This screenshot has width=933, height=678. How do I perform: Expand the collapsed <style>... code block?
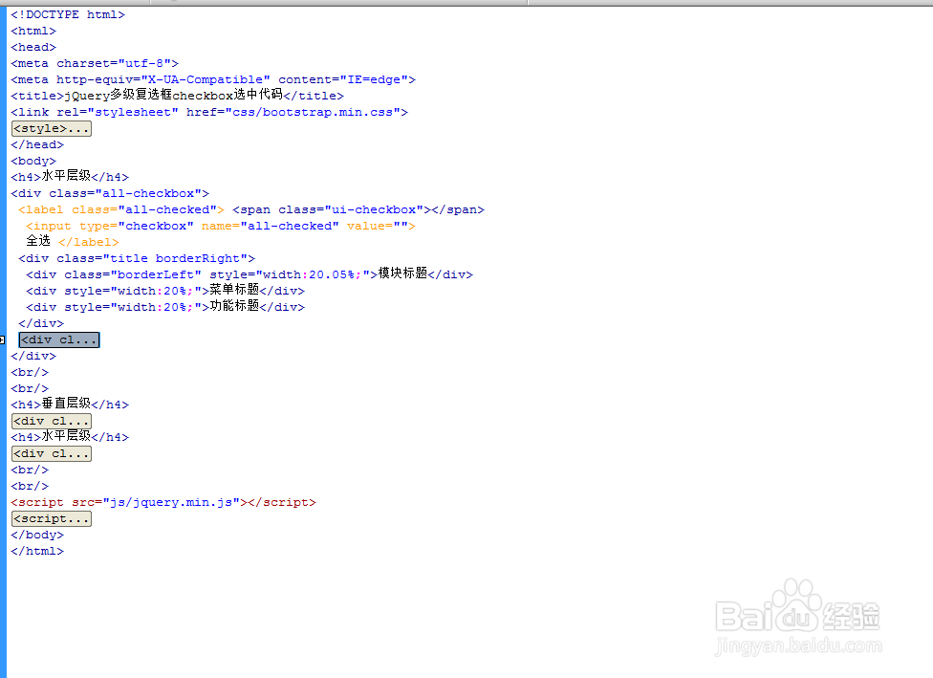click(52, 128)
